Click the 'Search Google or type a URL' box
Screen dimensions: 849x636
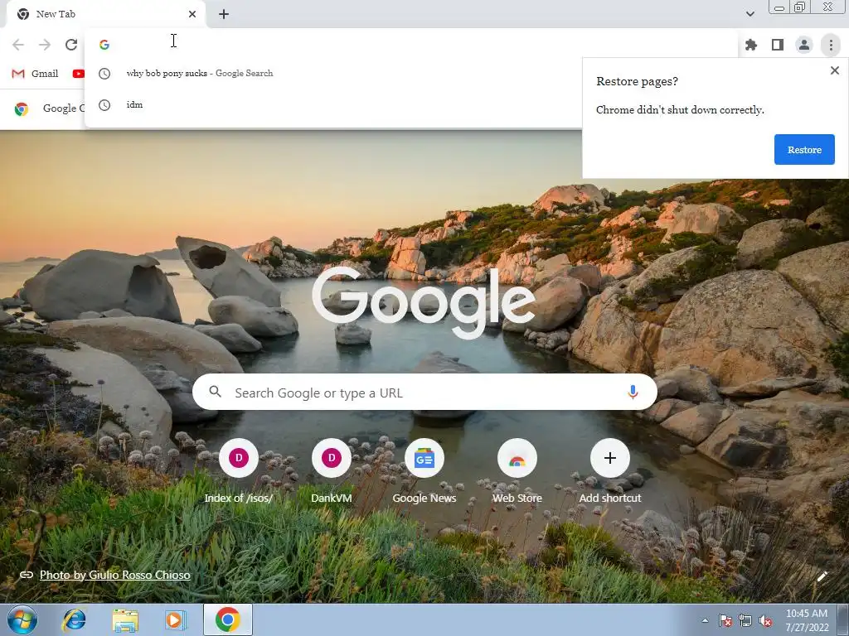(x=424, y=393)
